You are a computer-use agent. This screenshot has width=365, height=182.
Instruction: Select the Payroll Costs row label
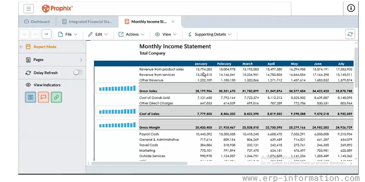[149, 134]
